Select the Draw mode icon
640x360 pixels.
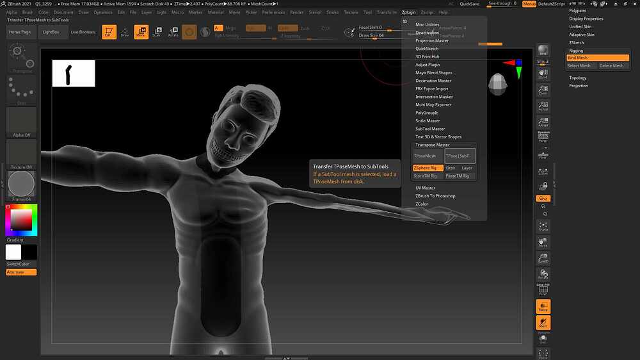coord(125,32)
